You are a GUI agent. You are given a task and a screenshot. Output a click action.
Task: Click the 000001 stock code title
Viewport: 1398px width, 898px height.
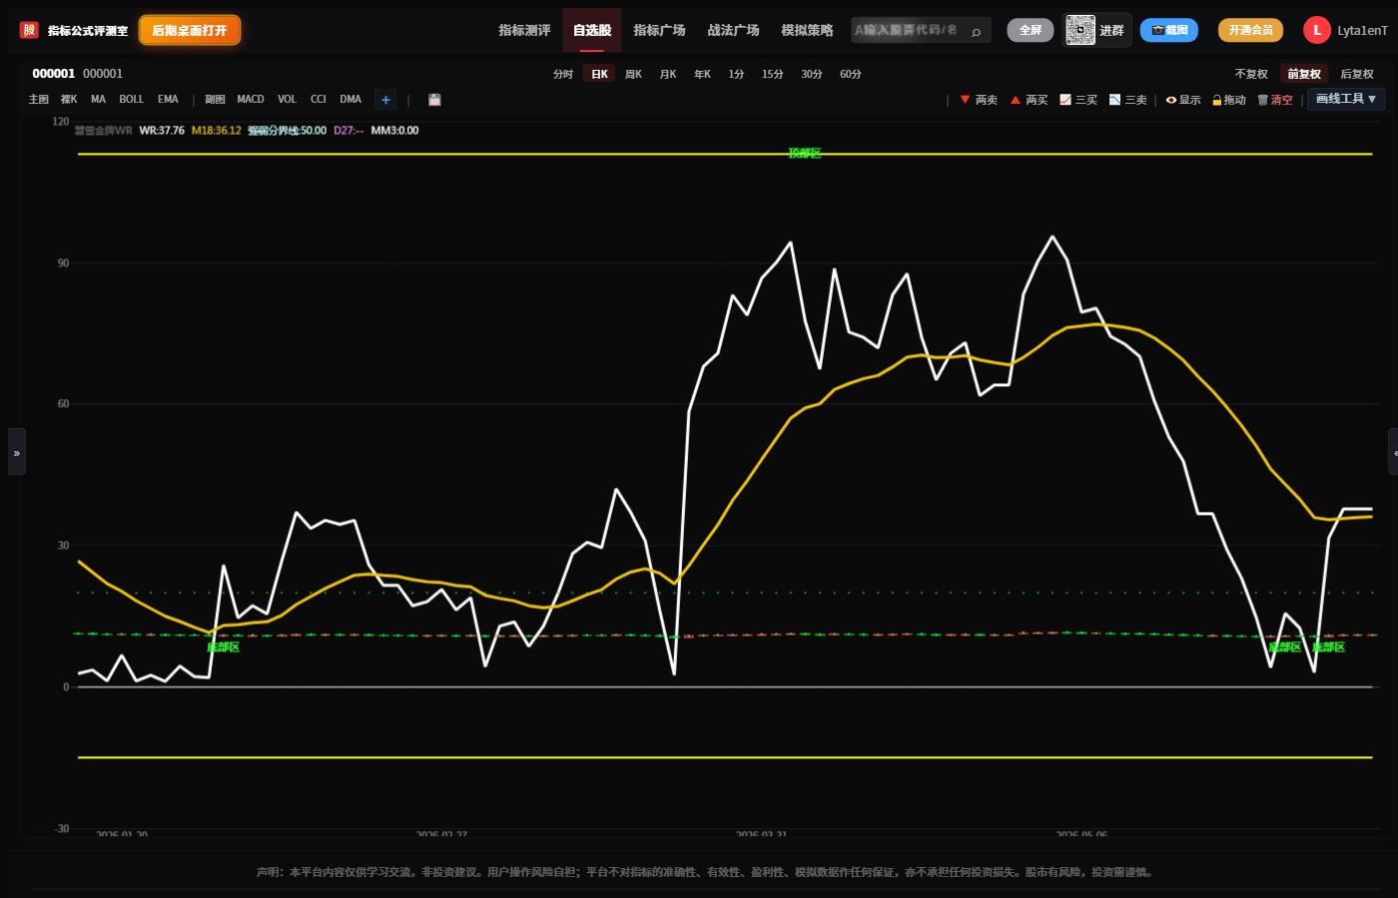54,74
